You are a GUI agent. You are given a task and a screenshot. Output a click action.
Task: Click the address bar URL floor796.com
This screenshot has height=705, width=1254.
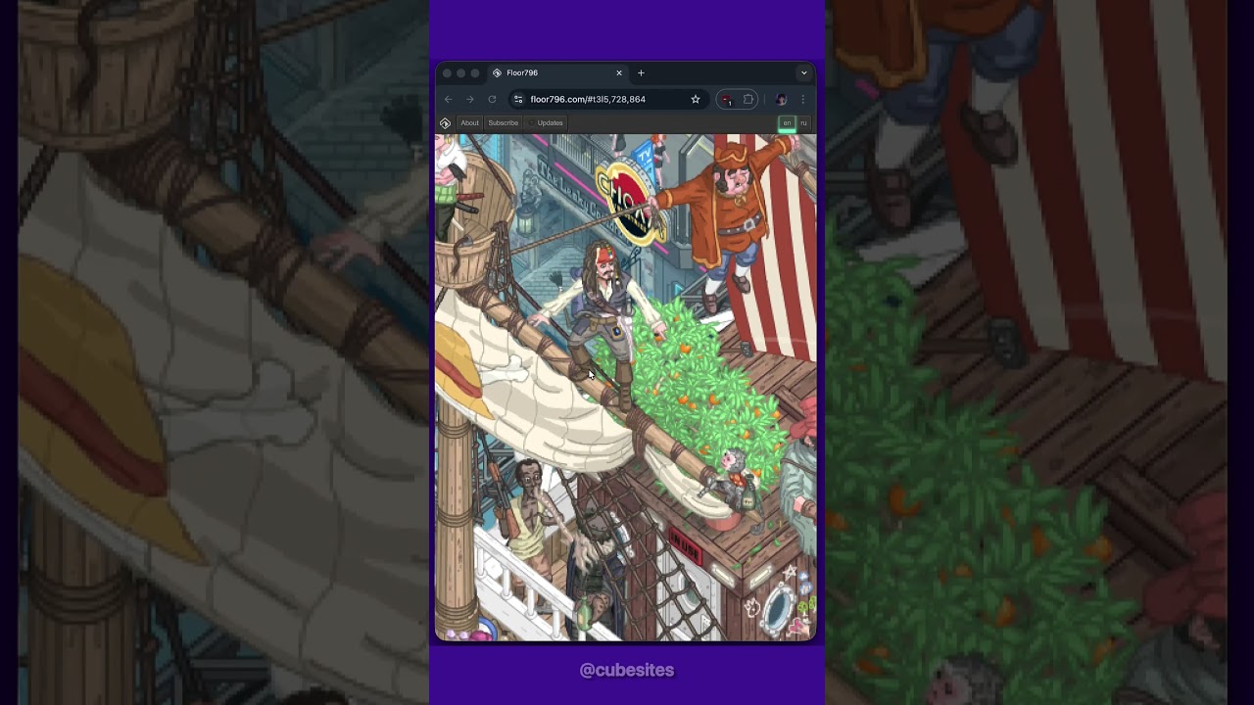tap(588, 99)
